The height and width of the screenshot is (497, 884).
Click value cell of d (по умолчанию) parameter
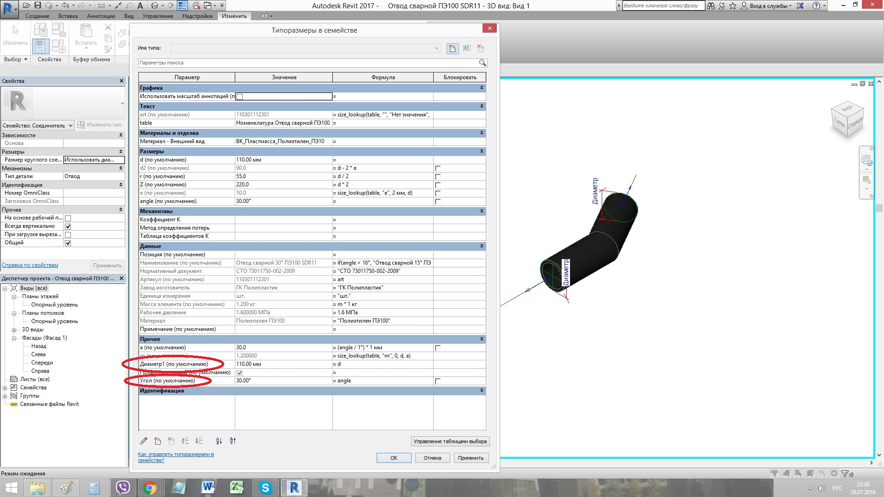coord(284,160)
